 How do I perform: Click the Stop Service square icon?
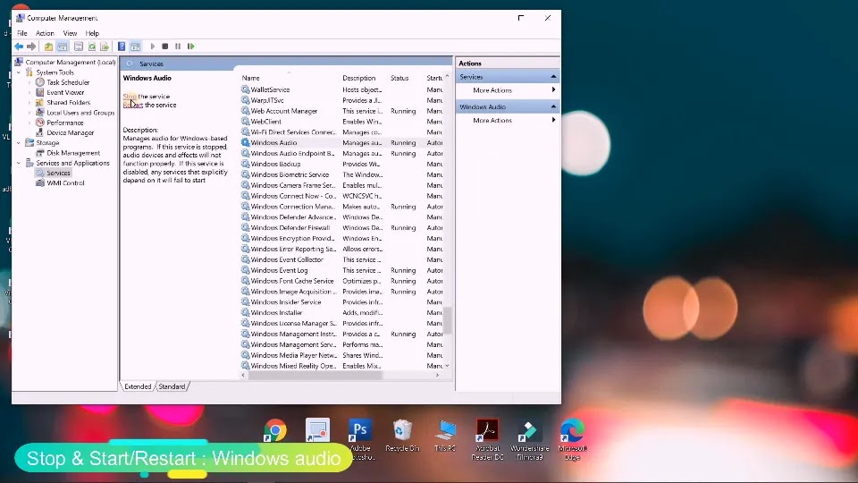(164, 47)
